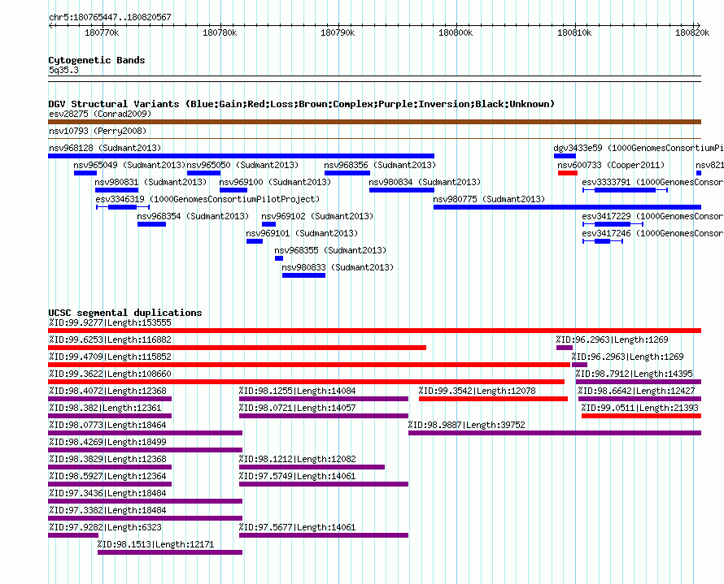
Task: Click the 180790k ruler tick label
Action: pos(338,32)
